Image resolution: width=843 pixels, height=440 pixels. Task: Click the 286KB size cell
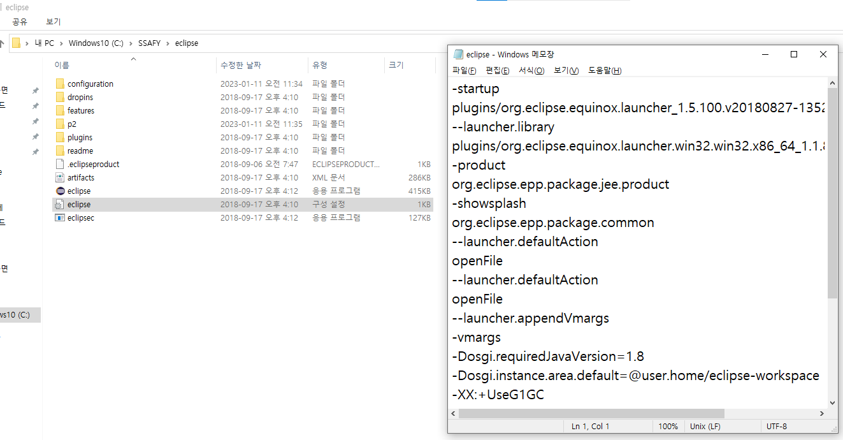point(419,177)
